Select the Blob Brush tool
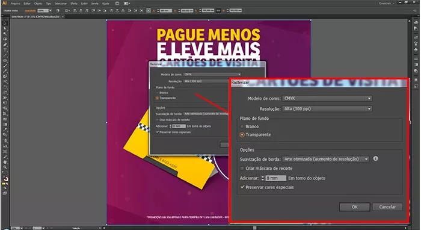The height and width of the screenshot is (230, 421). [5, 76]
